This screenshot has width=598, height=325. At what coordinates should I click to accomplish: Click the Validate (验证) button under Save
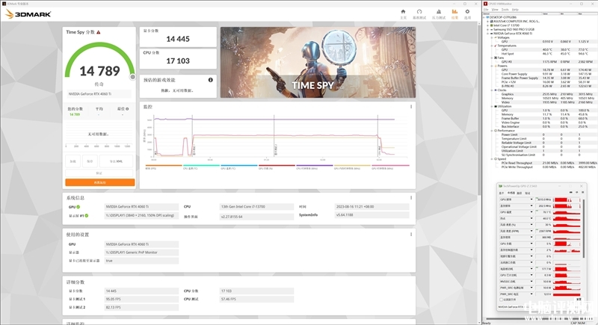point(99,173)
